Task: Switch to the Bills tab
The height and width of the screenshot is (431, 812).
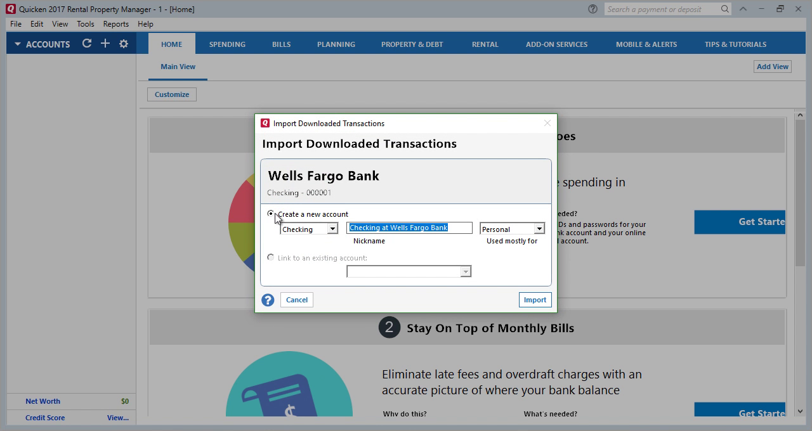Action: pos(281,44)
